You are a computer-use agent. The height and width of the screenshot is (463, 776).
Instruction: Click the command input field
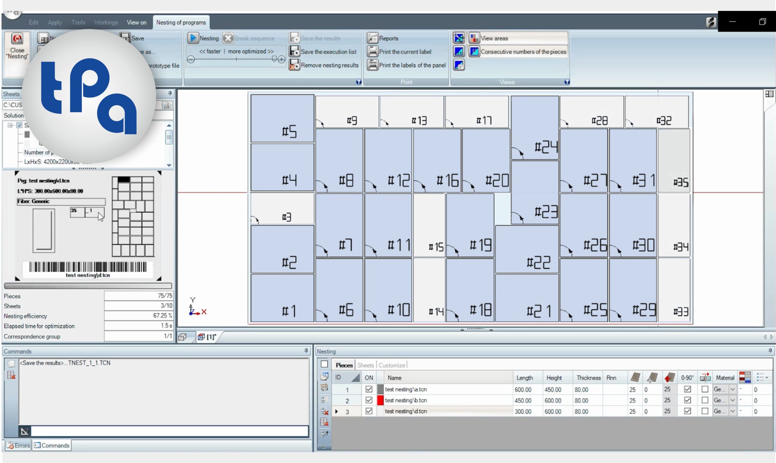(169, 431)
